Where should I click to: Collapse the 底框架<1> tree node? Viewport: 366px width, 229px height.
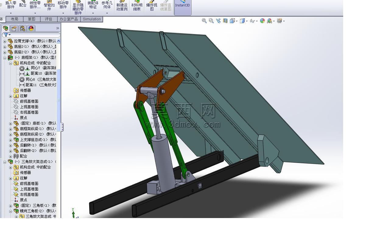(5, 58)
